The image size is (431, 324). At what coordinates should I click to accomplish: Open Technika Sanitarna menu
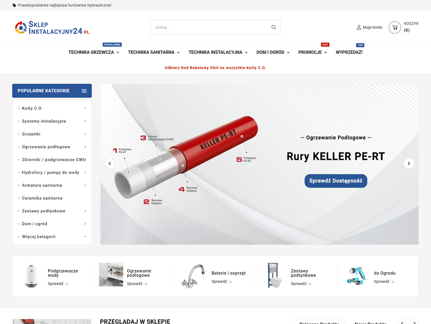coord(151,52)
